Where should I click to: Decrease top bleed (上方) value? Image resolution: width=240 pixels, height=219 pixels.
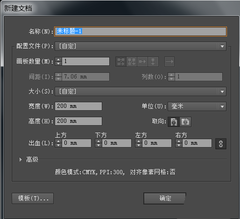[58, 145]
